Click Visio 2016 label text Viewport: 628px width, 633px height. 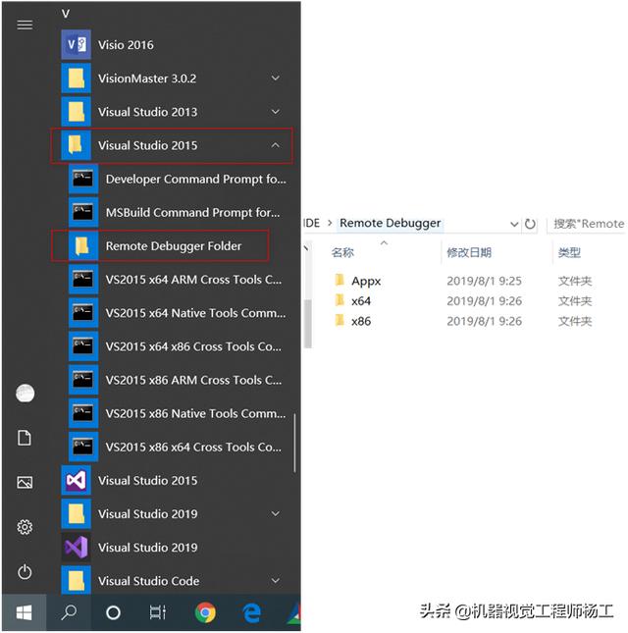(x=126, y=44)
